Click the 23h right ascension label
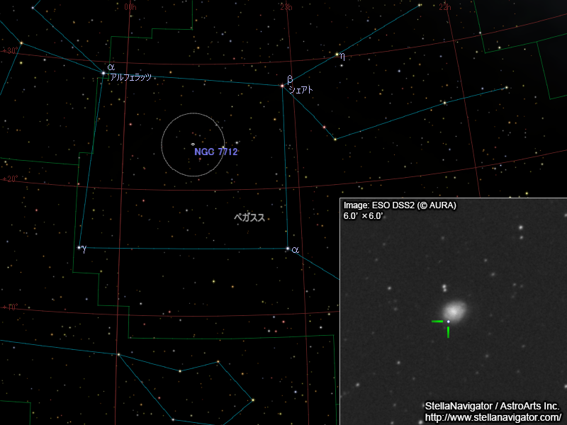Viewport: 567px width, 425px height. (x=286, y=7)
